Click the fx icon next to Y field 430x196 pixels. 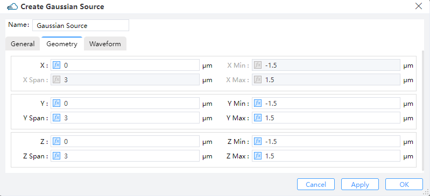click(57, 103)
